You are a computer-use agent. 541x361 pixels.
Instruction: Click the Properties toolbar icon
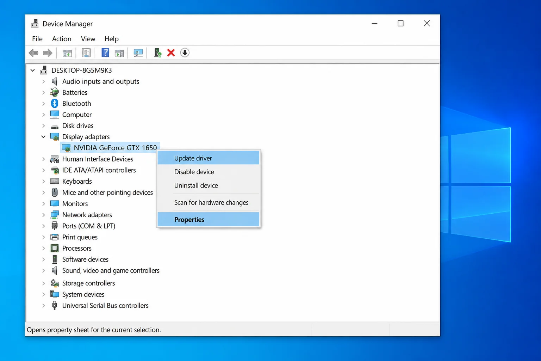coord(86,53)
